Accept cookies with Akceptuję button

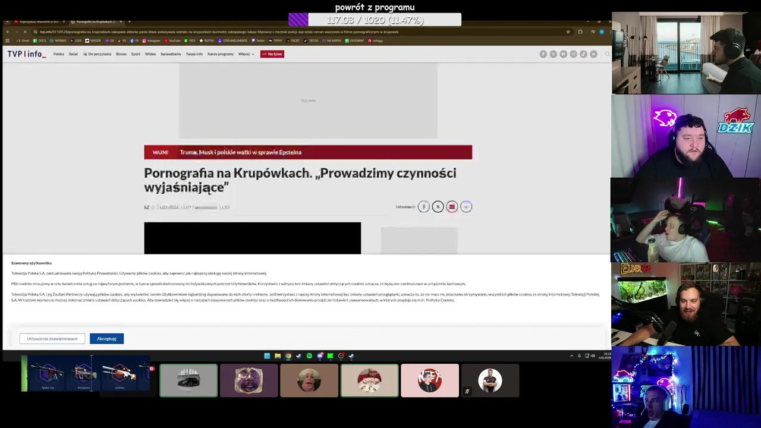tap(107, 339)
